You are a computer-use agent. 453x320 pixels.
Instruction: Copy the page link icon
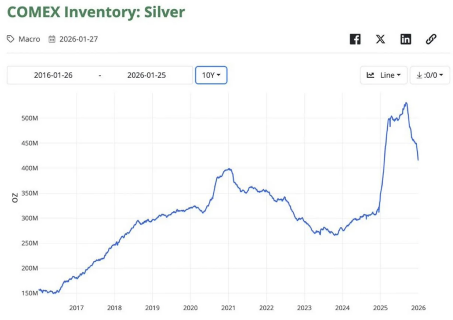click(431, 39)
